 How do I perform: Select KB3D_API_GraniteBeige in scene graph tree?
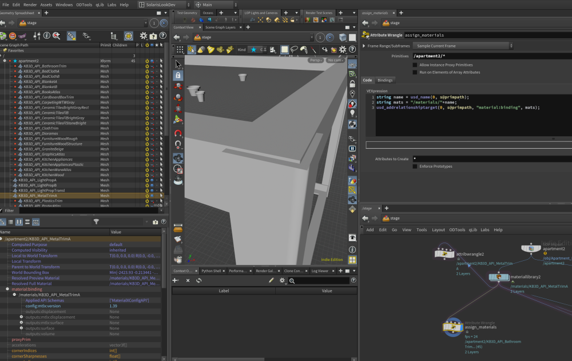click(44, 149)
